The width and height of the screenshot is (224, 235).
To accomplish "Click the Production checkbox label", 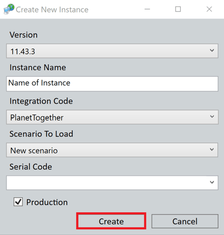I will [47, 202].
